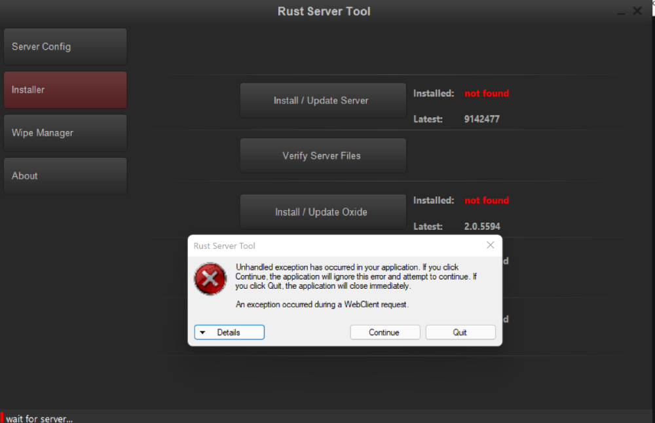
Task: Click the "wait for server..." status bar text
Action: coord(39,418)
